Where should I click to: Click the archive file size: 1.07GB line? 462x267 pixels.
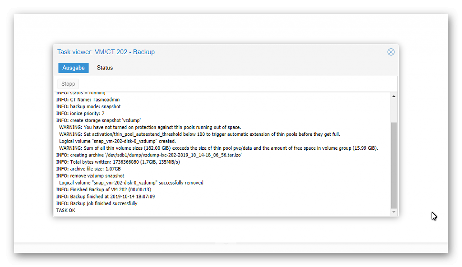(88, 169)
